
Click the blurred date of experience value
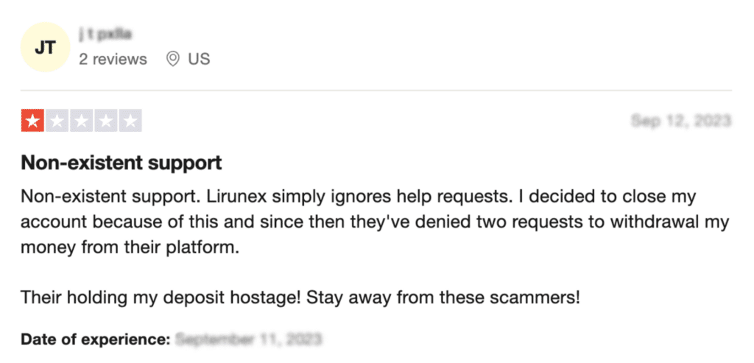coord(248,340)
